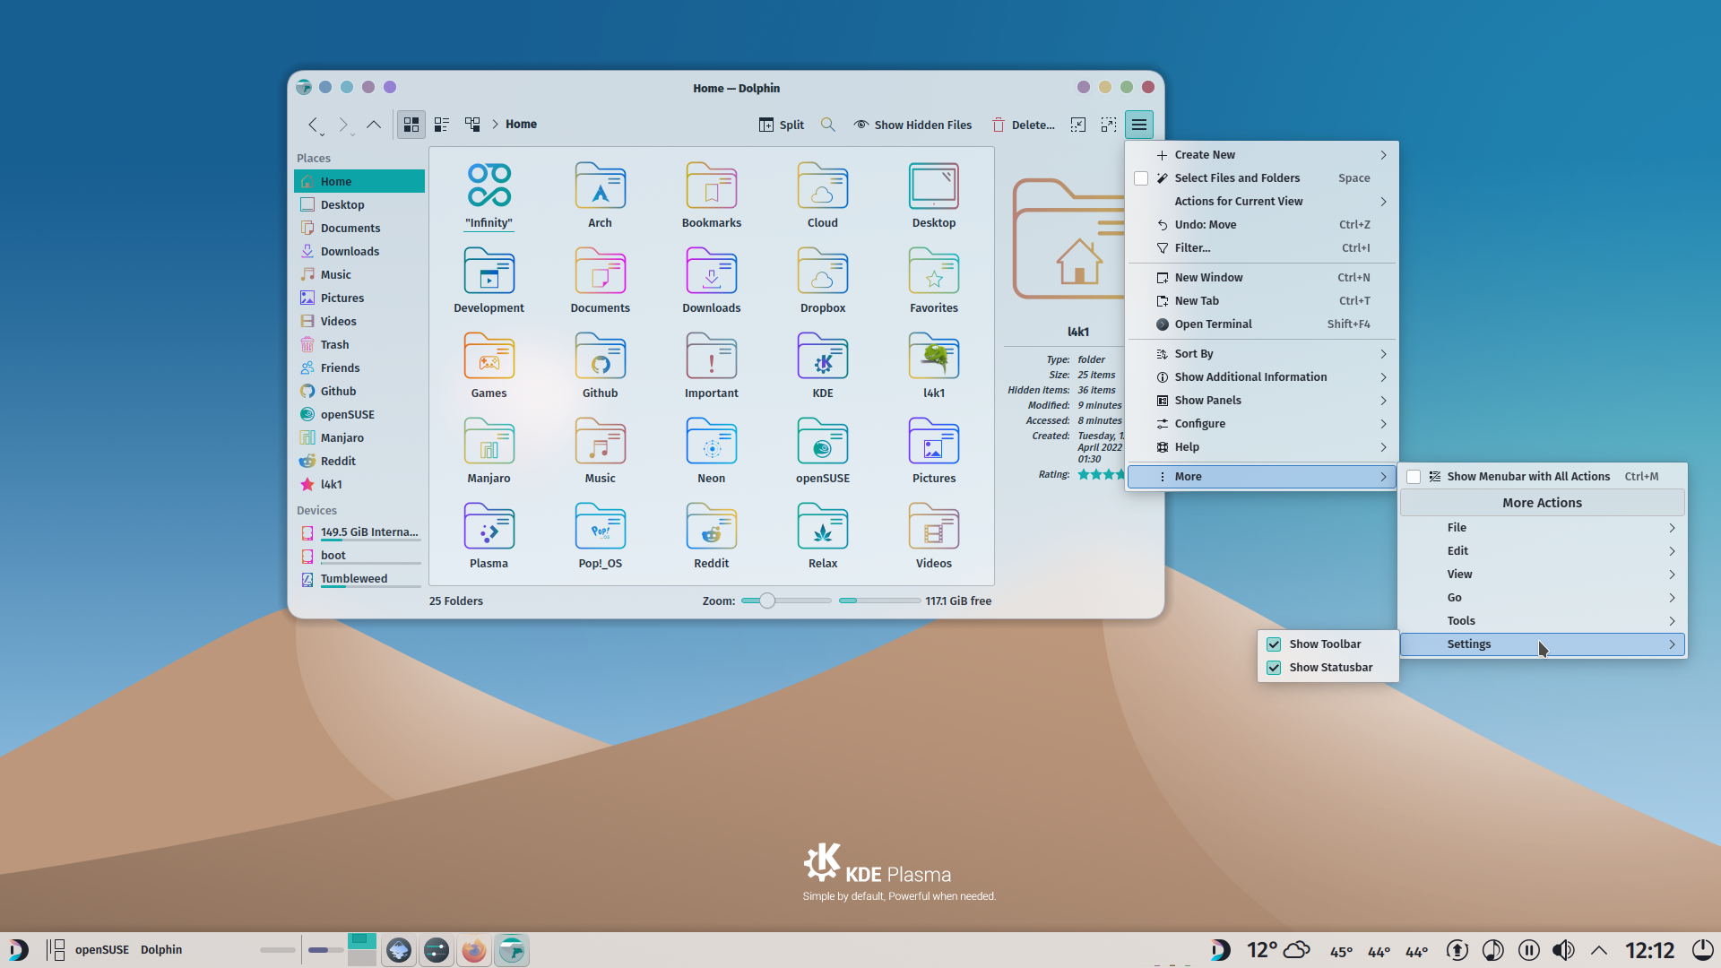
Task: Open Downloads in Places panel
Action: click(x=359, y=251)
